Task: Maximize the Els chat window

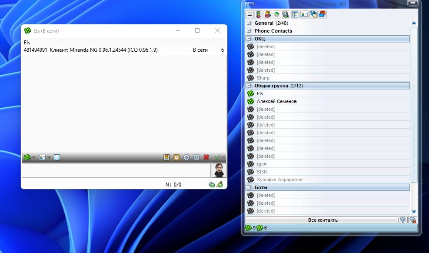Action: (197, 30)
